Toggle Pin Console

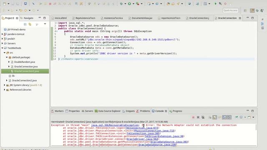tap(237, 117)
